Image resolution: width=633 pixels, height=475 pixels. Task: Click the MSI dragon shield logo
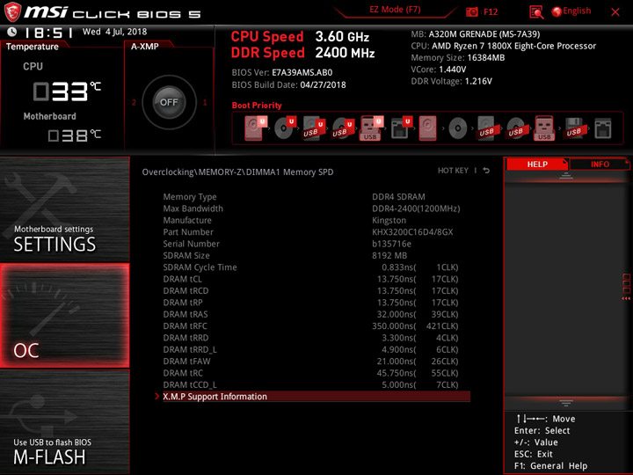[x=12, y=11]
